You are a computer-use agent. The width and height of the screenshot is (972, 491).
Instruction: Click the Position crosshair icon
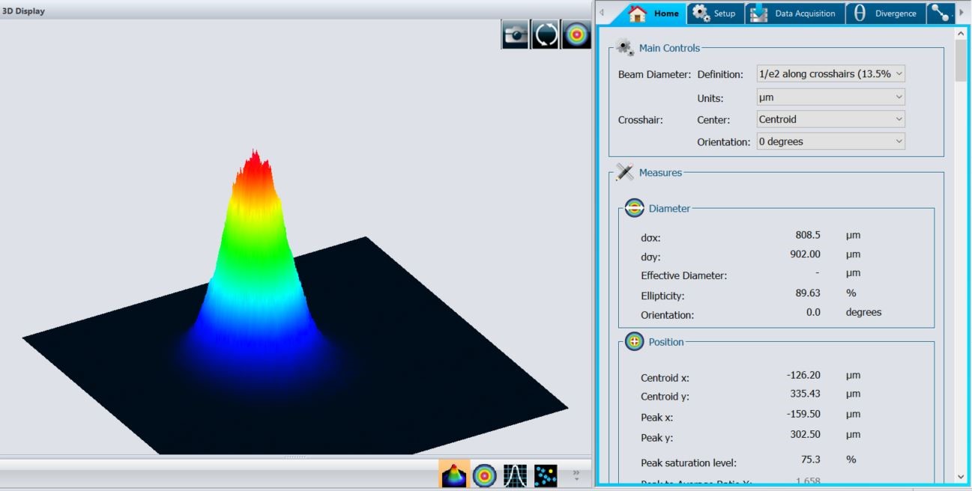(633, 341)
